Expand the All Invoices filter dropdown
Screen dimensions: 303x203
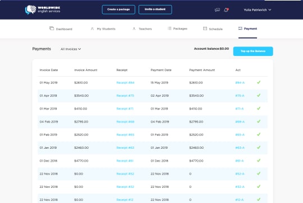(x=71, y=49)
